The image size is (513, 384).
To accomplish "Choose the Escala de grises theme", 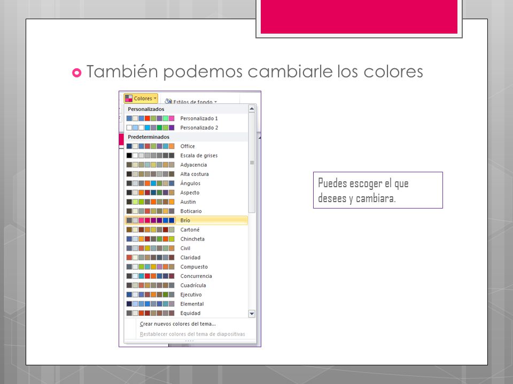I will 186,155.
